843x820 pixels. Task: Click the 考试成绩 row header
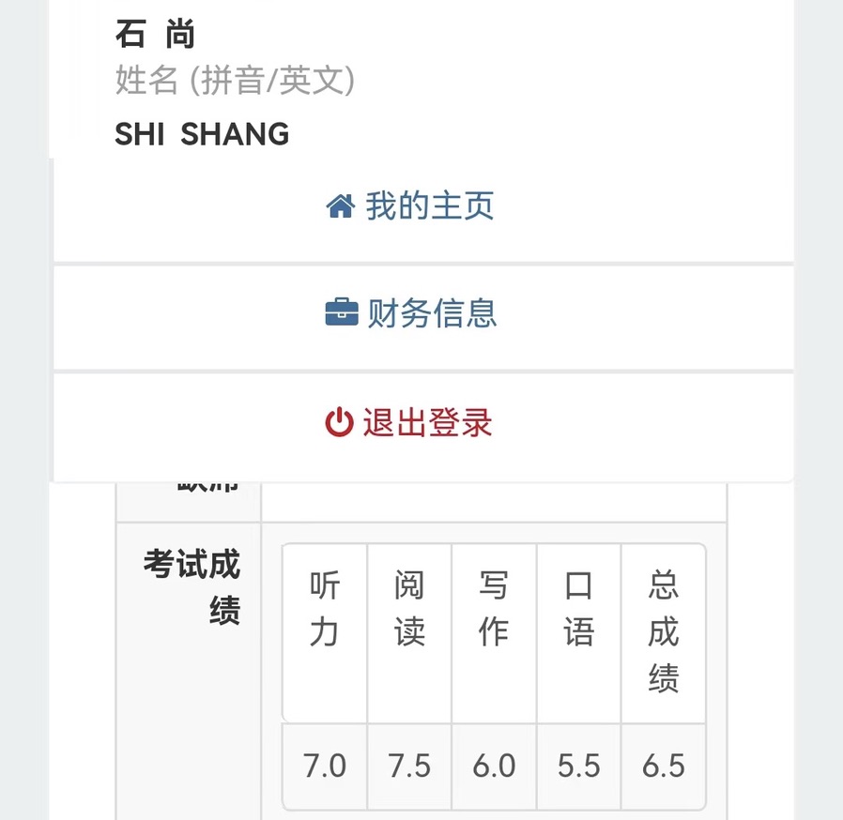[x=192, y=587]
